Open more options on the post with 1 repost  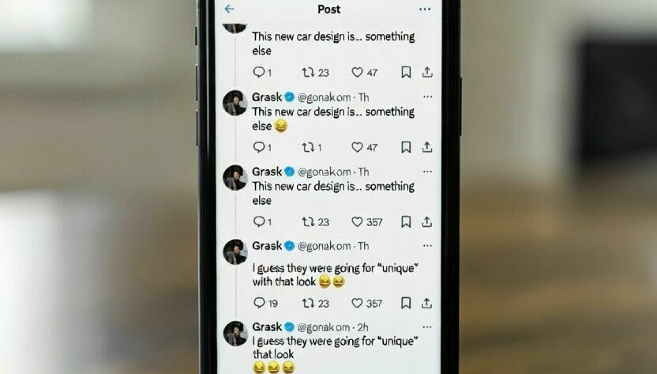[427, 97]
